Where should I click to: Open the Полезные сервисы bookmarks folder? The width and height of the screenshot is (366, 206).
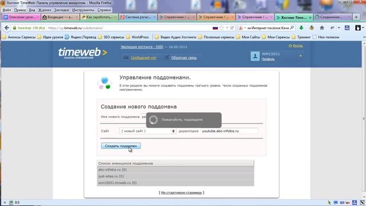216,37
